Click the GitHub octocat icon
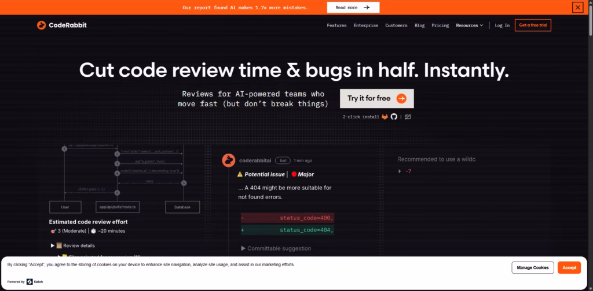593x291 pixels. 394,117
